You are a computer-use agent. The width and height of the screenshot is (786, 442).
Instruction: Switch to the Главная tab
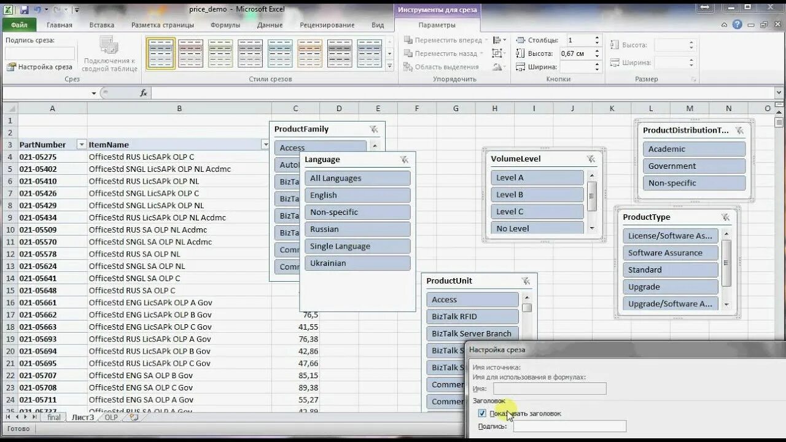point(60,25)
